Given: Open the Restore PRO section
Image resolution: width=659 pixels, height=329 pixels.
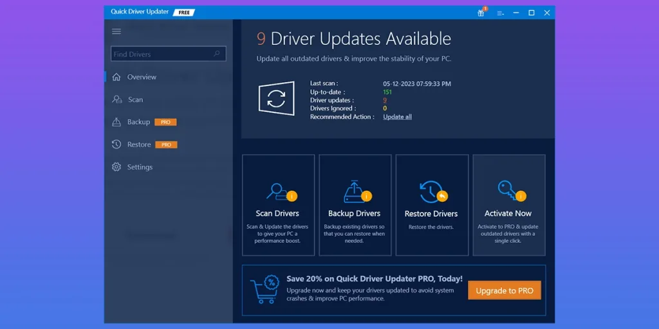Looking at the screenshot, I should coord(139,145).
